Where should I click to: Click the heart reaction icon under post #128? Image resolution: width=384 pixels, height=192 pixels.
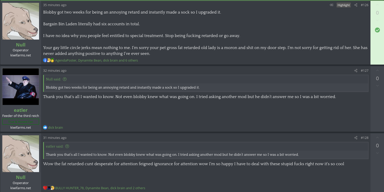click(45, 188)
